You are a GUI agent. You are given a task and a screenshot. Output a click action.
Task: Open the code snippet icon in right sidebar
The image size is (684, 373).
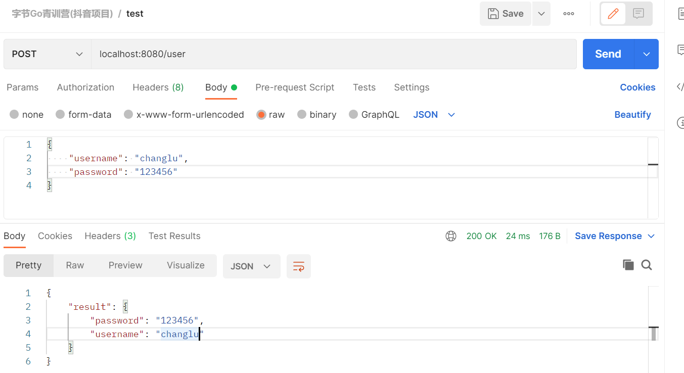click(680, 86)
